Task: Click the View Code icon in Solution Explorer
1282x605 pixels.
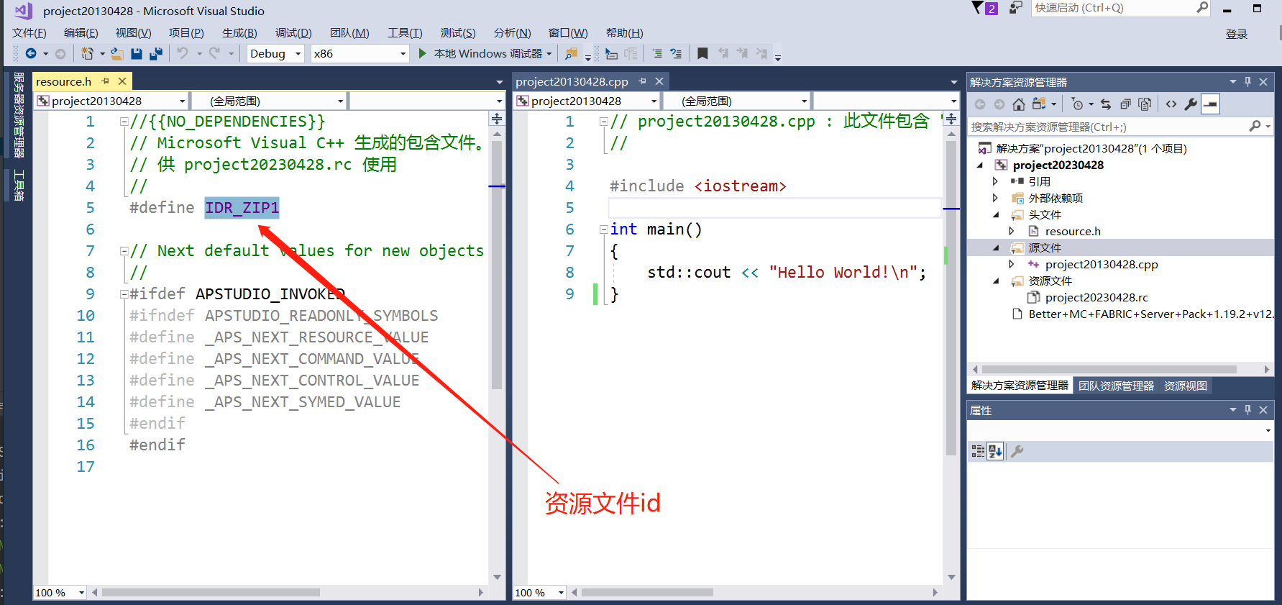Action: [x=1171, y=104]
